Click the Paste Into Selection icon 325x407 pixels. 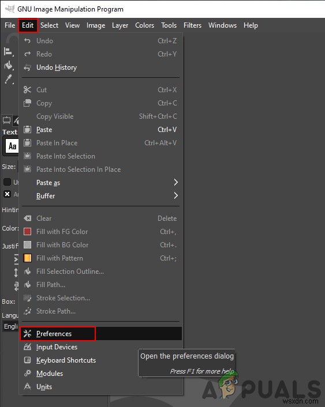tap(27, 156)
